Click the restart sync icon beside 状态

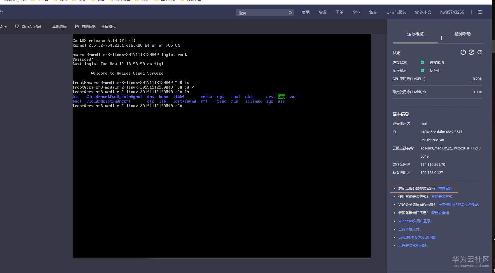[471, 52]
